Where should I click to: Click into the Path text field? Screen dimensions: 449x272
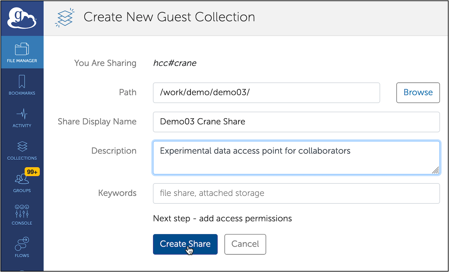click(x=266, y=93)
